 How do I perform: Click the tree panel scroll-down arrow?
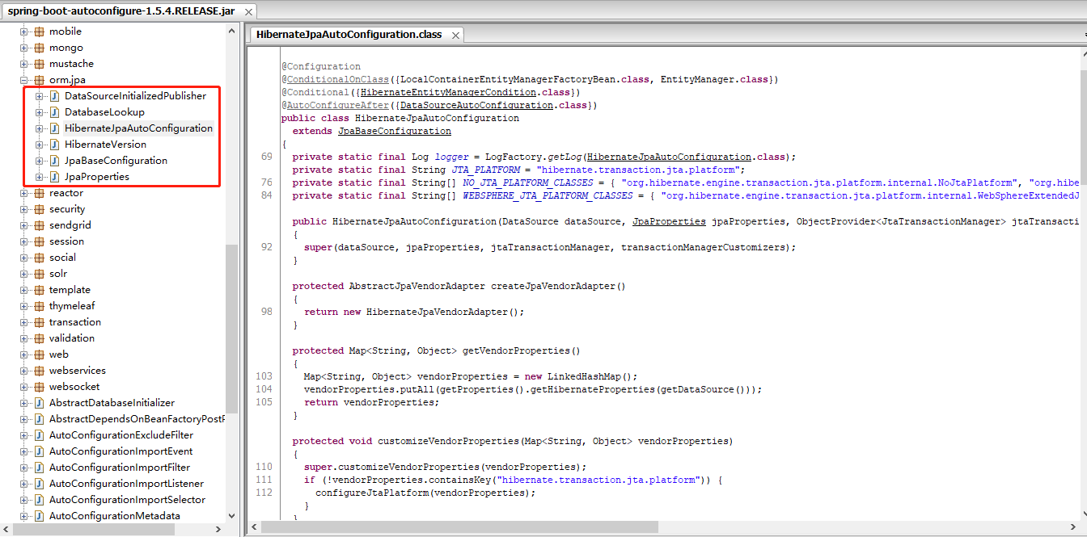[232, 515]
